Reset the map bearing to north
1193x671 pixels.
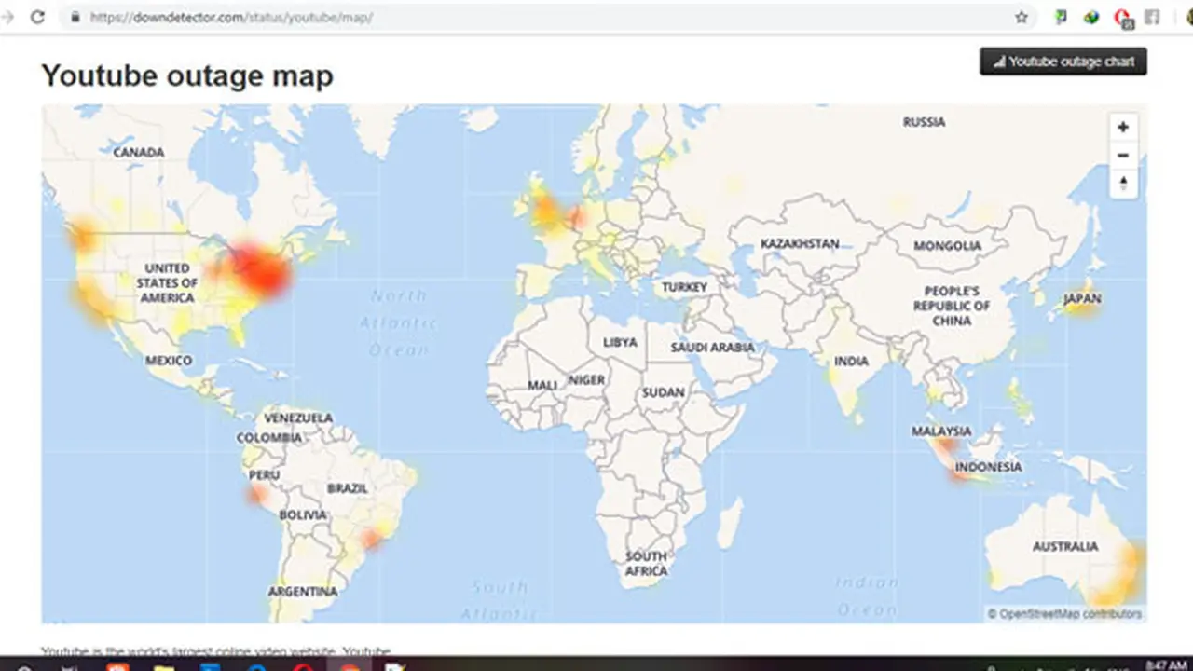1123,183
